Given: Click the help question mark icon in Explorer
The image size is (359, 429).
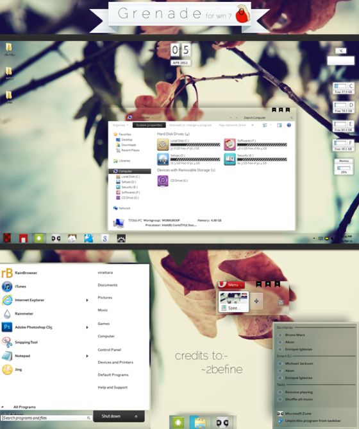Looking at the screenshot, I should click(x=288, y=125).
